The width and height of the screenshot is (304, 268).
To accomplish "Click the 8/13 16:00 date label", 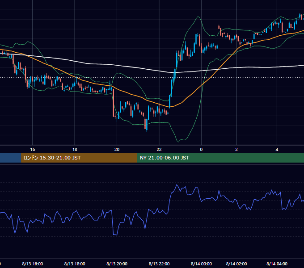I will (x=32, y=264).
